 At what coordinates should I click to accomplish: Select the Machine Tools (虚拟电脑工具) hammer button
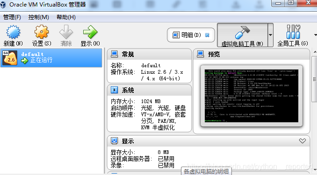(242, 35)
